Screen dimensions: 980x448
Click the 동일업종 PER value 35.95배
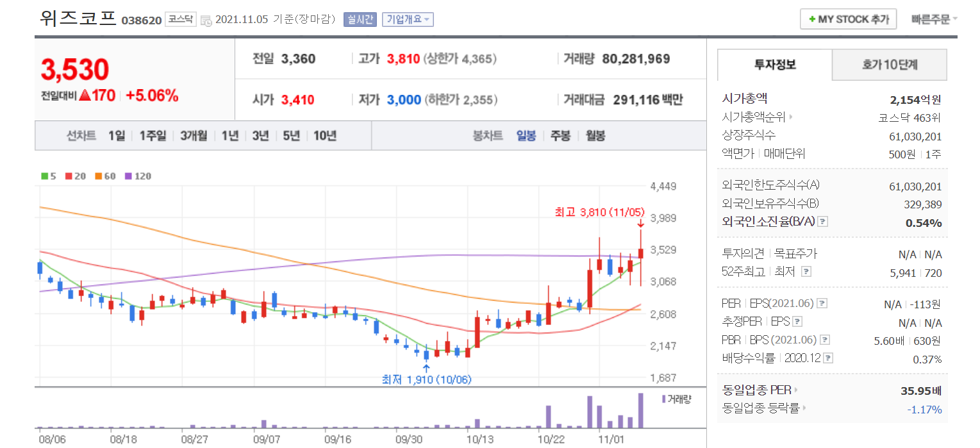point(921,390)
